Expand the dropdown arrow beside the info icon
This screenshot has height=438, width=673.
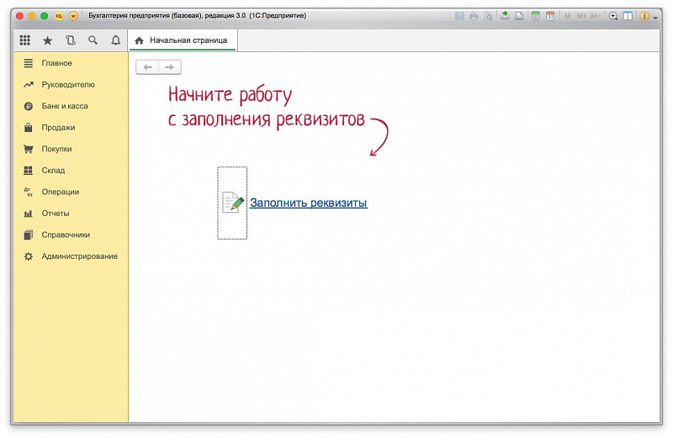click(655, 17)
